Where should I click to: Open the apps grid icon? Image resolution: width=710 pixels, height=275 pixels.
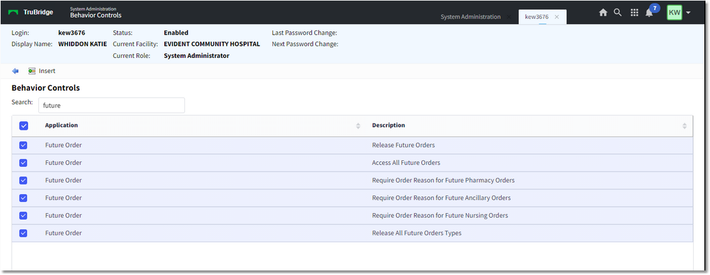[x=634, y=12]
